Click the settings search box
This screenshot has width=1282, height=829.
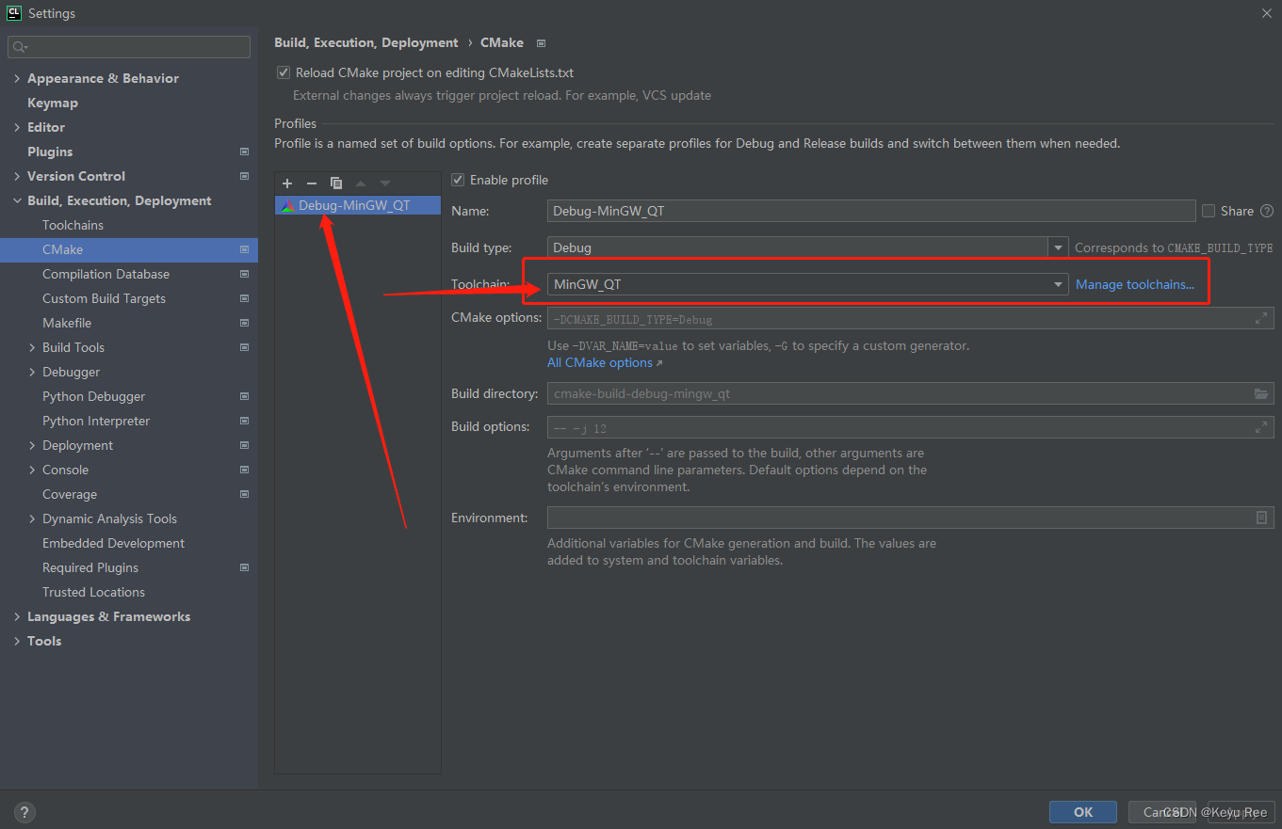129,47
